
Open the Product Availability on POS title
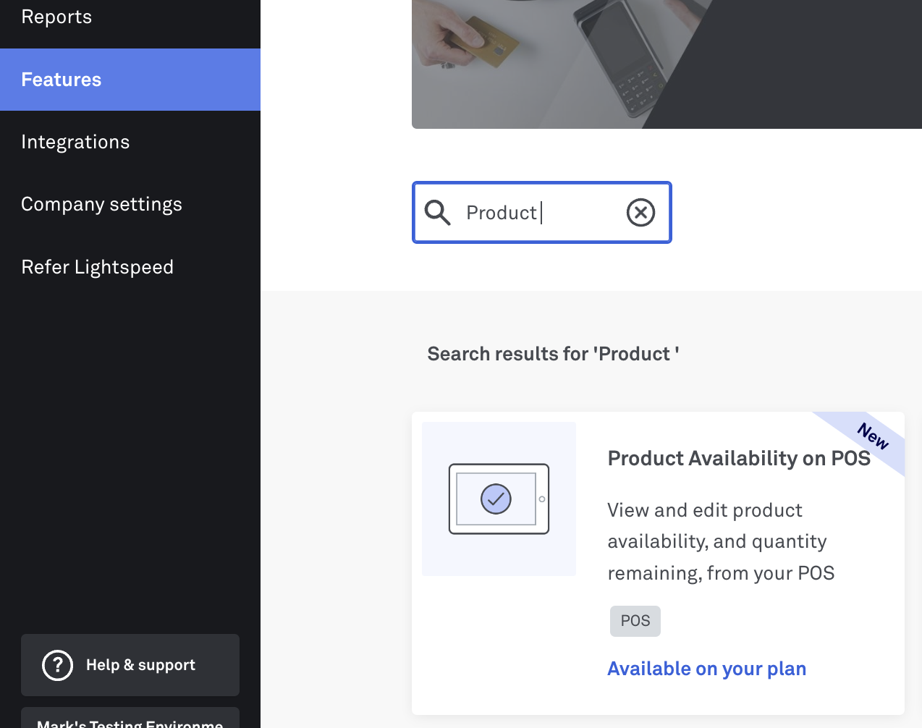click(738, 458)
